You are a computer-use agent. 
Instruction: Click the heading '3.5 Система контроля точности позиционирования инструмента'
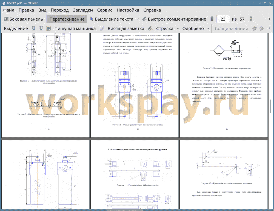pos(137,150)
